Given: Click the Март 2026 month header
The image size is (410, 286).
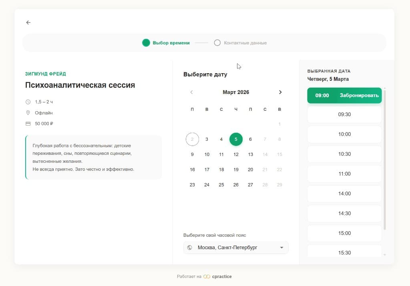Looking at the screenshot, I should coord(236,92).
